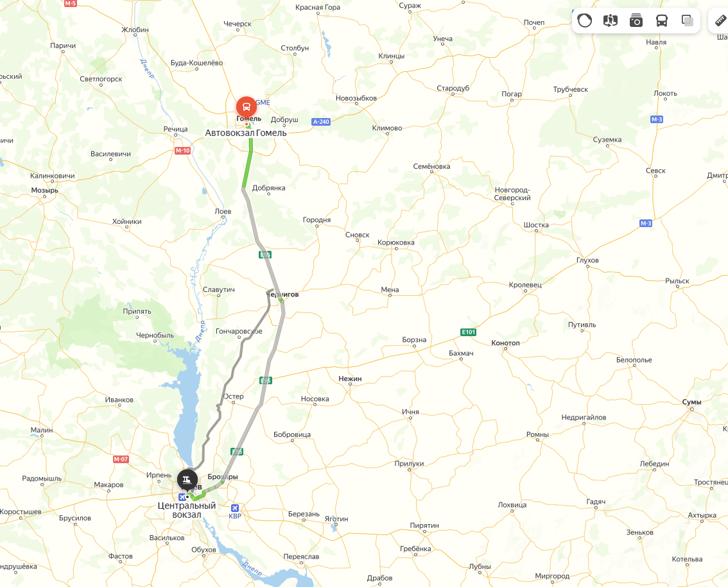Click the GME airport label
The image size is (728, 587).
[263, 103]
